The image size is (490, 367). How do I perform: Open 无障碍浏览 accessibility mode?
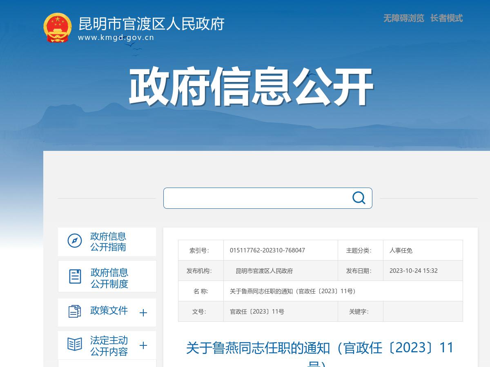click(x=403, y=19)
